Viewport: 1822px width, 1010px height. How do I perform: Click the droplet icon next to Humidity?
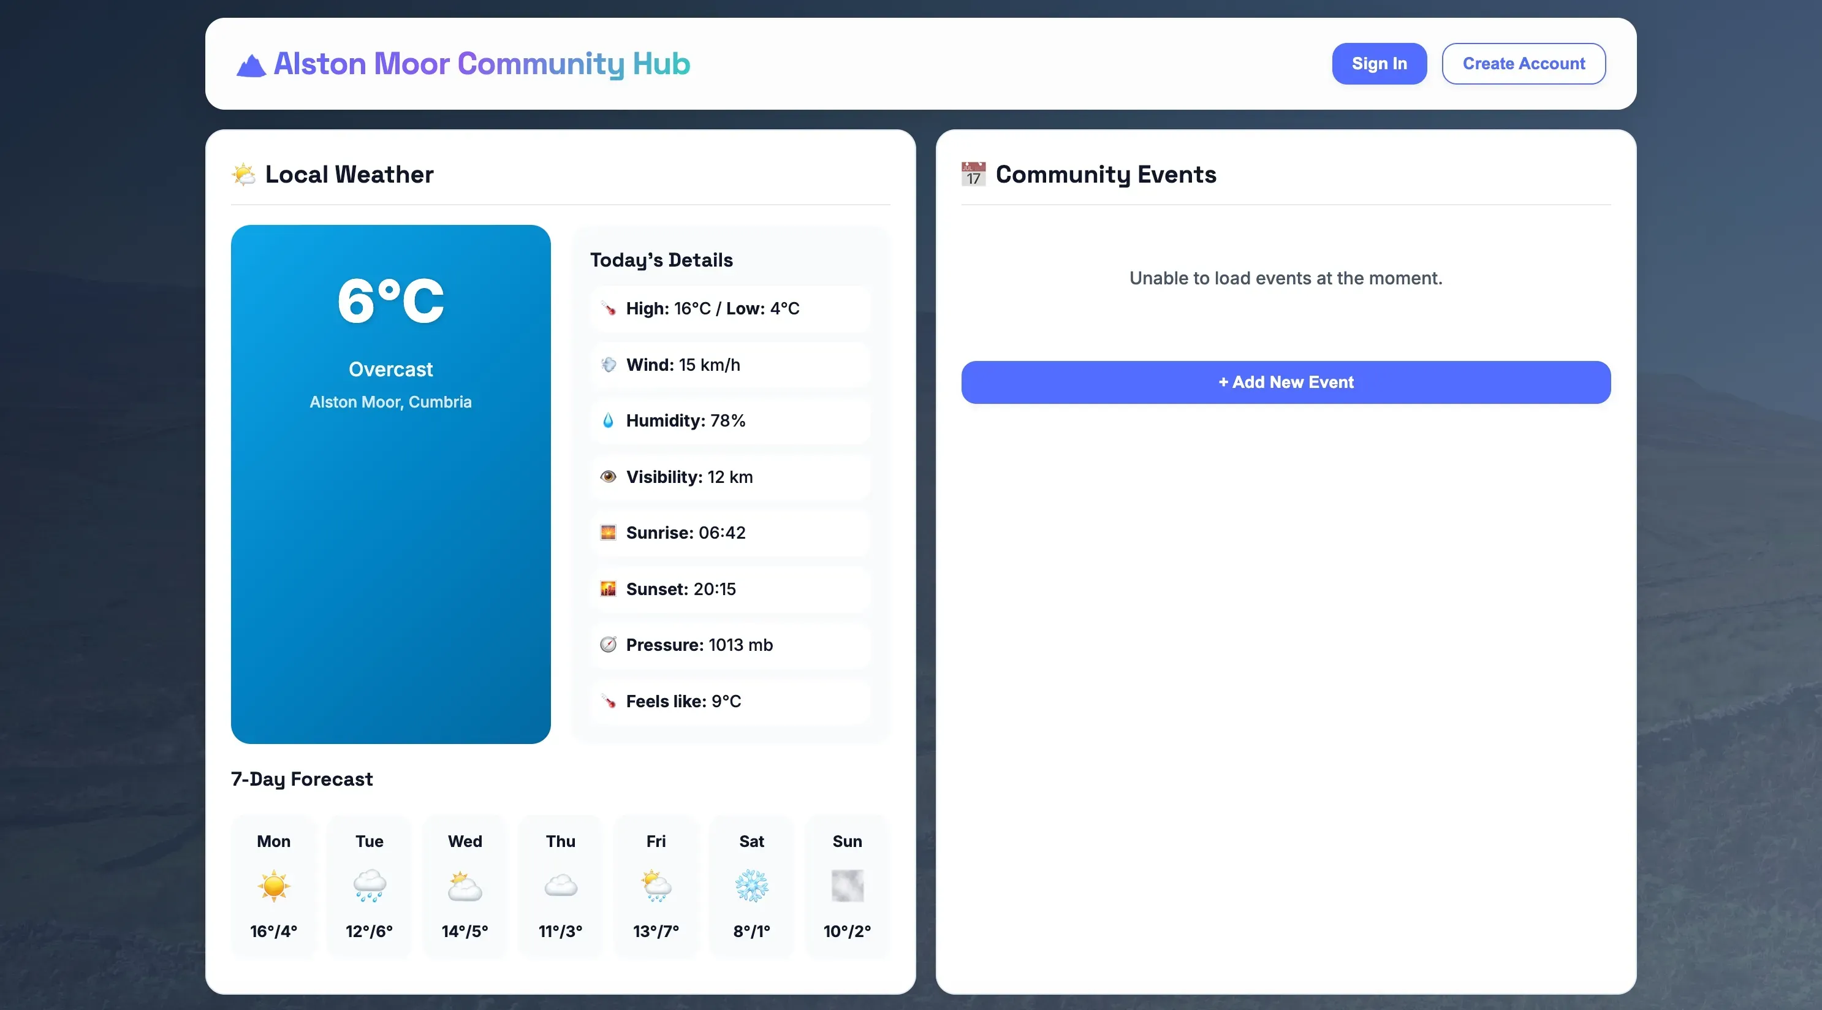tap(609, 421)
